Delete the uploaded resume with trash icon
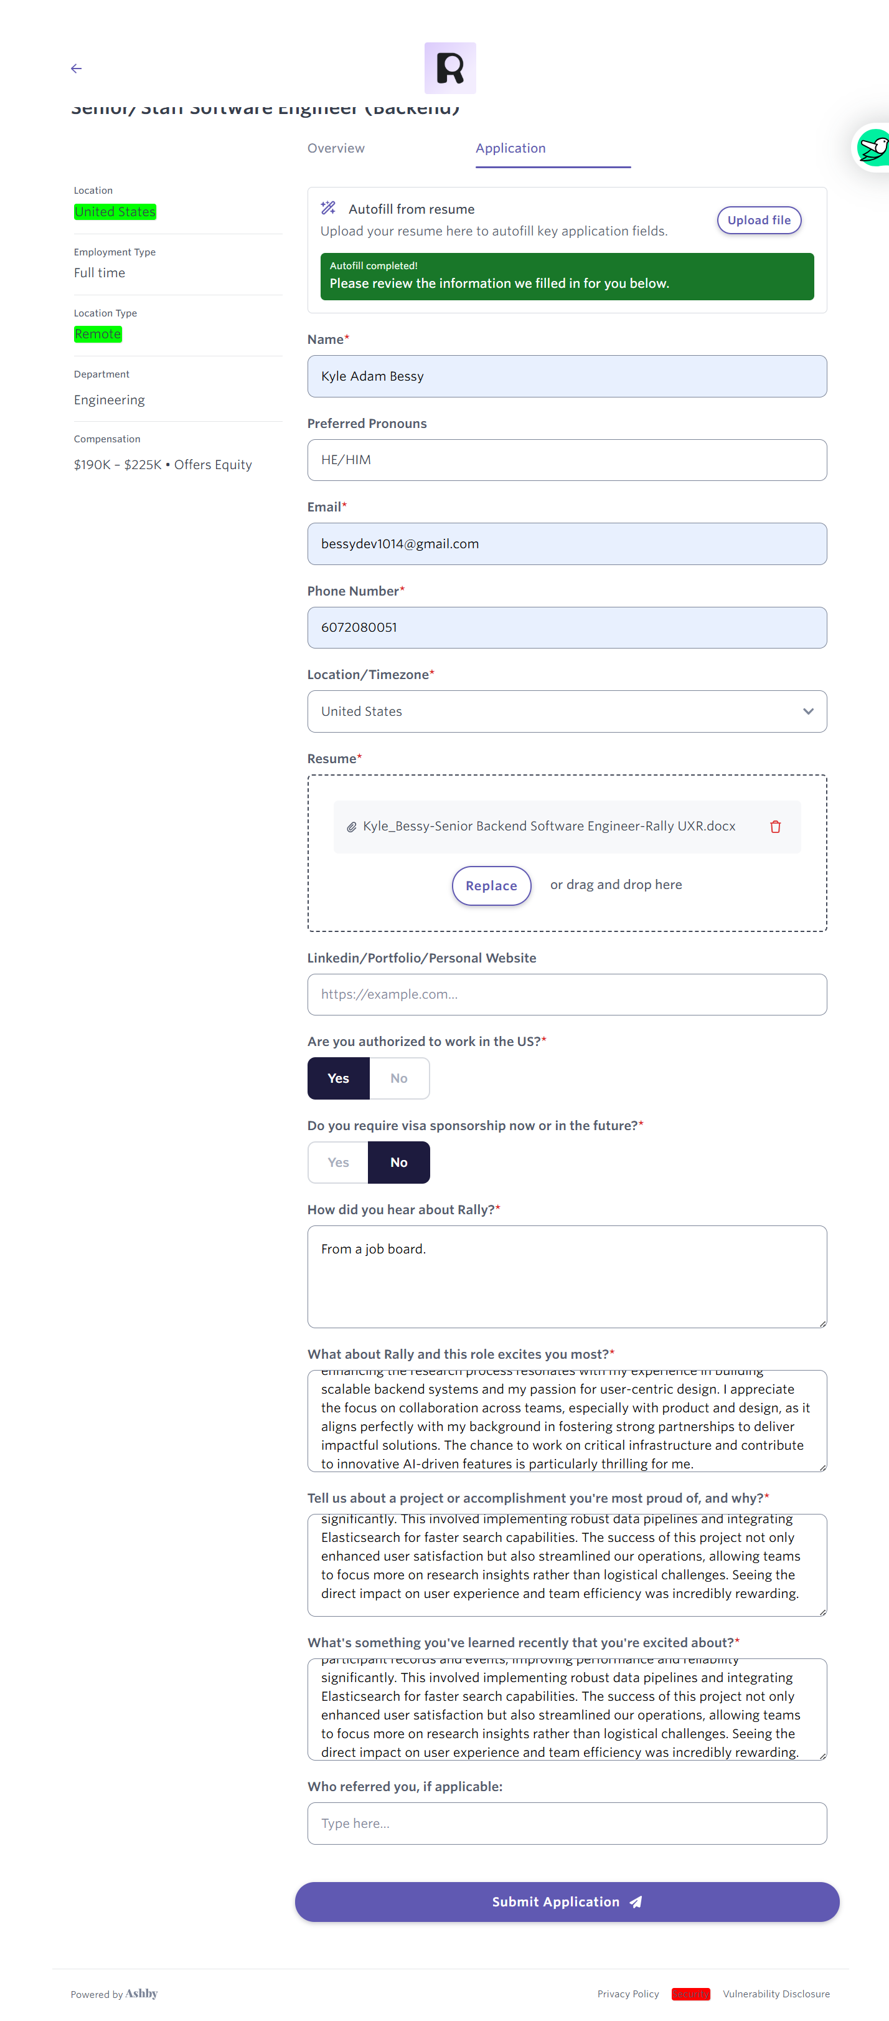889x2021 pixels. pos(775,826)
